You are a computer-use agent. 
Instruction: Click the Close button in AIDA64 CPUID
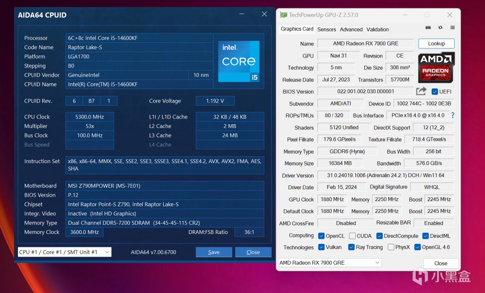(253, 252)
